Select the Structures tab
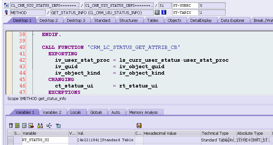273x145 pixels. [x=129, y=20]
